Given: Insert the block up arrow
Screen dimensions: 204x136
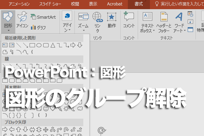Looking at the screenshot, I should click(x=18, y=130).
